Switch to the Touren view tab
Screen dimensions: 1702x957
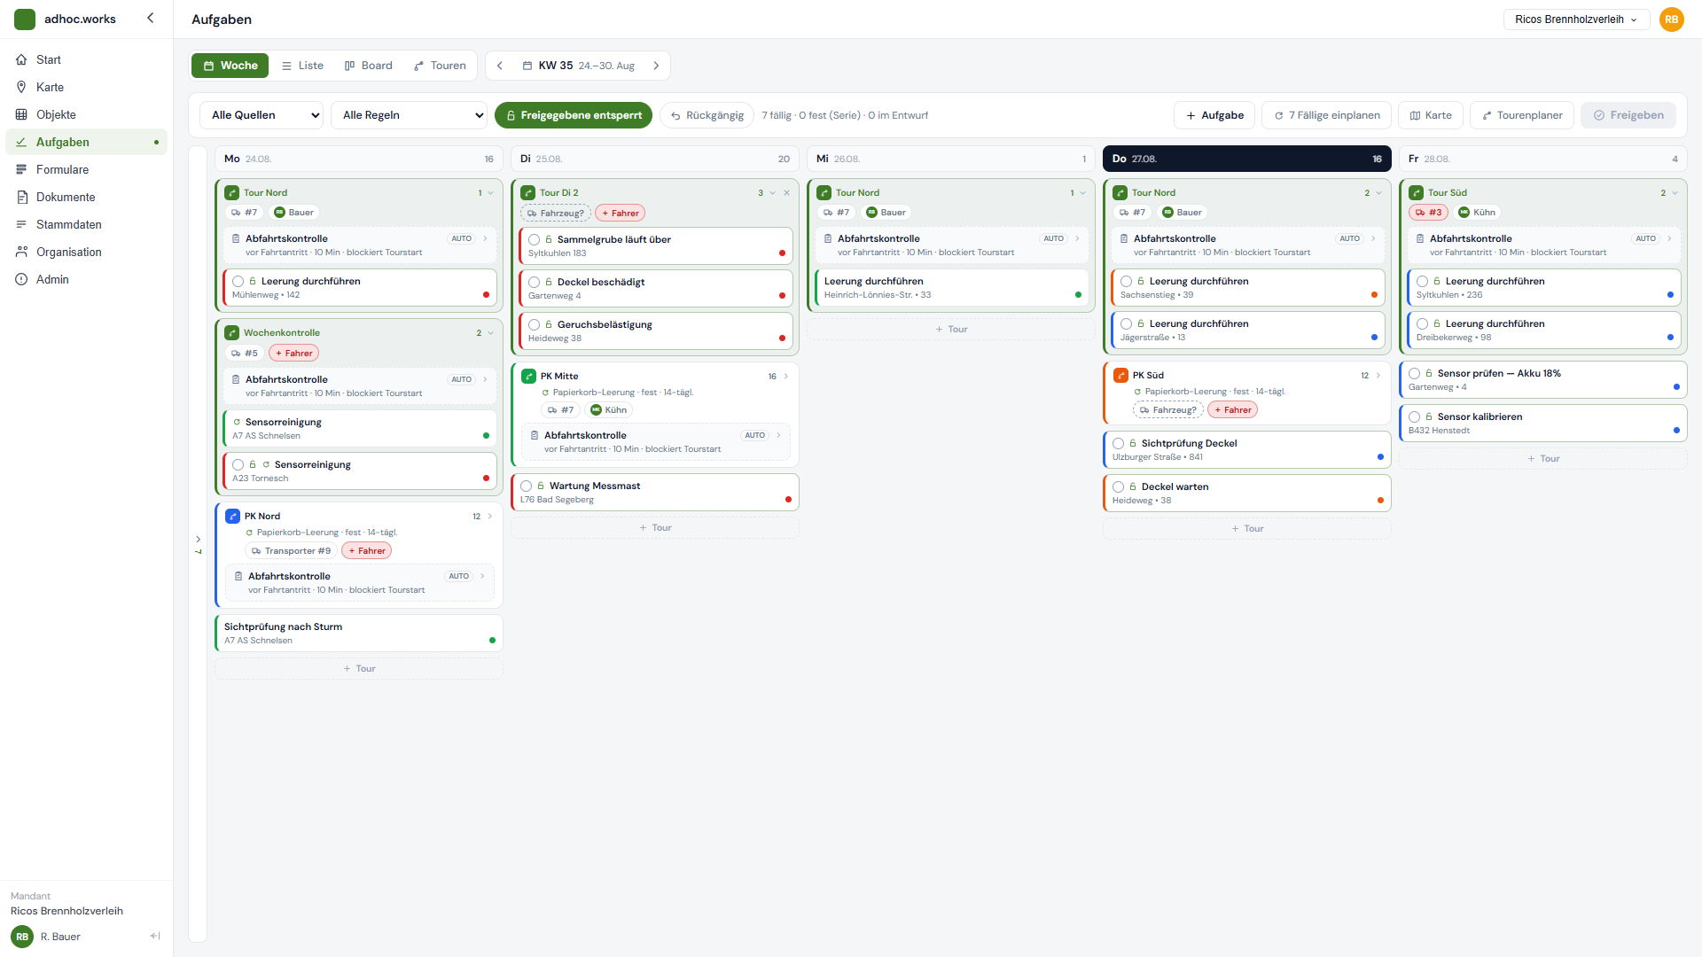pyautogui.click(x=440, y=66)
